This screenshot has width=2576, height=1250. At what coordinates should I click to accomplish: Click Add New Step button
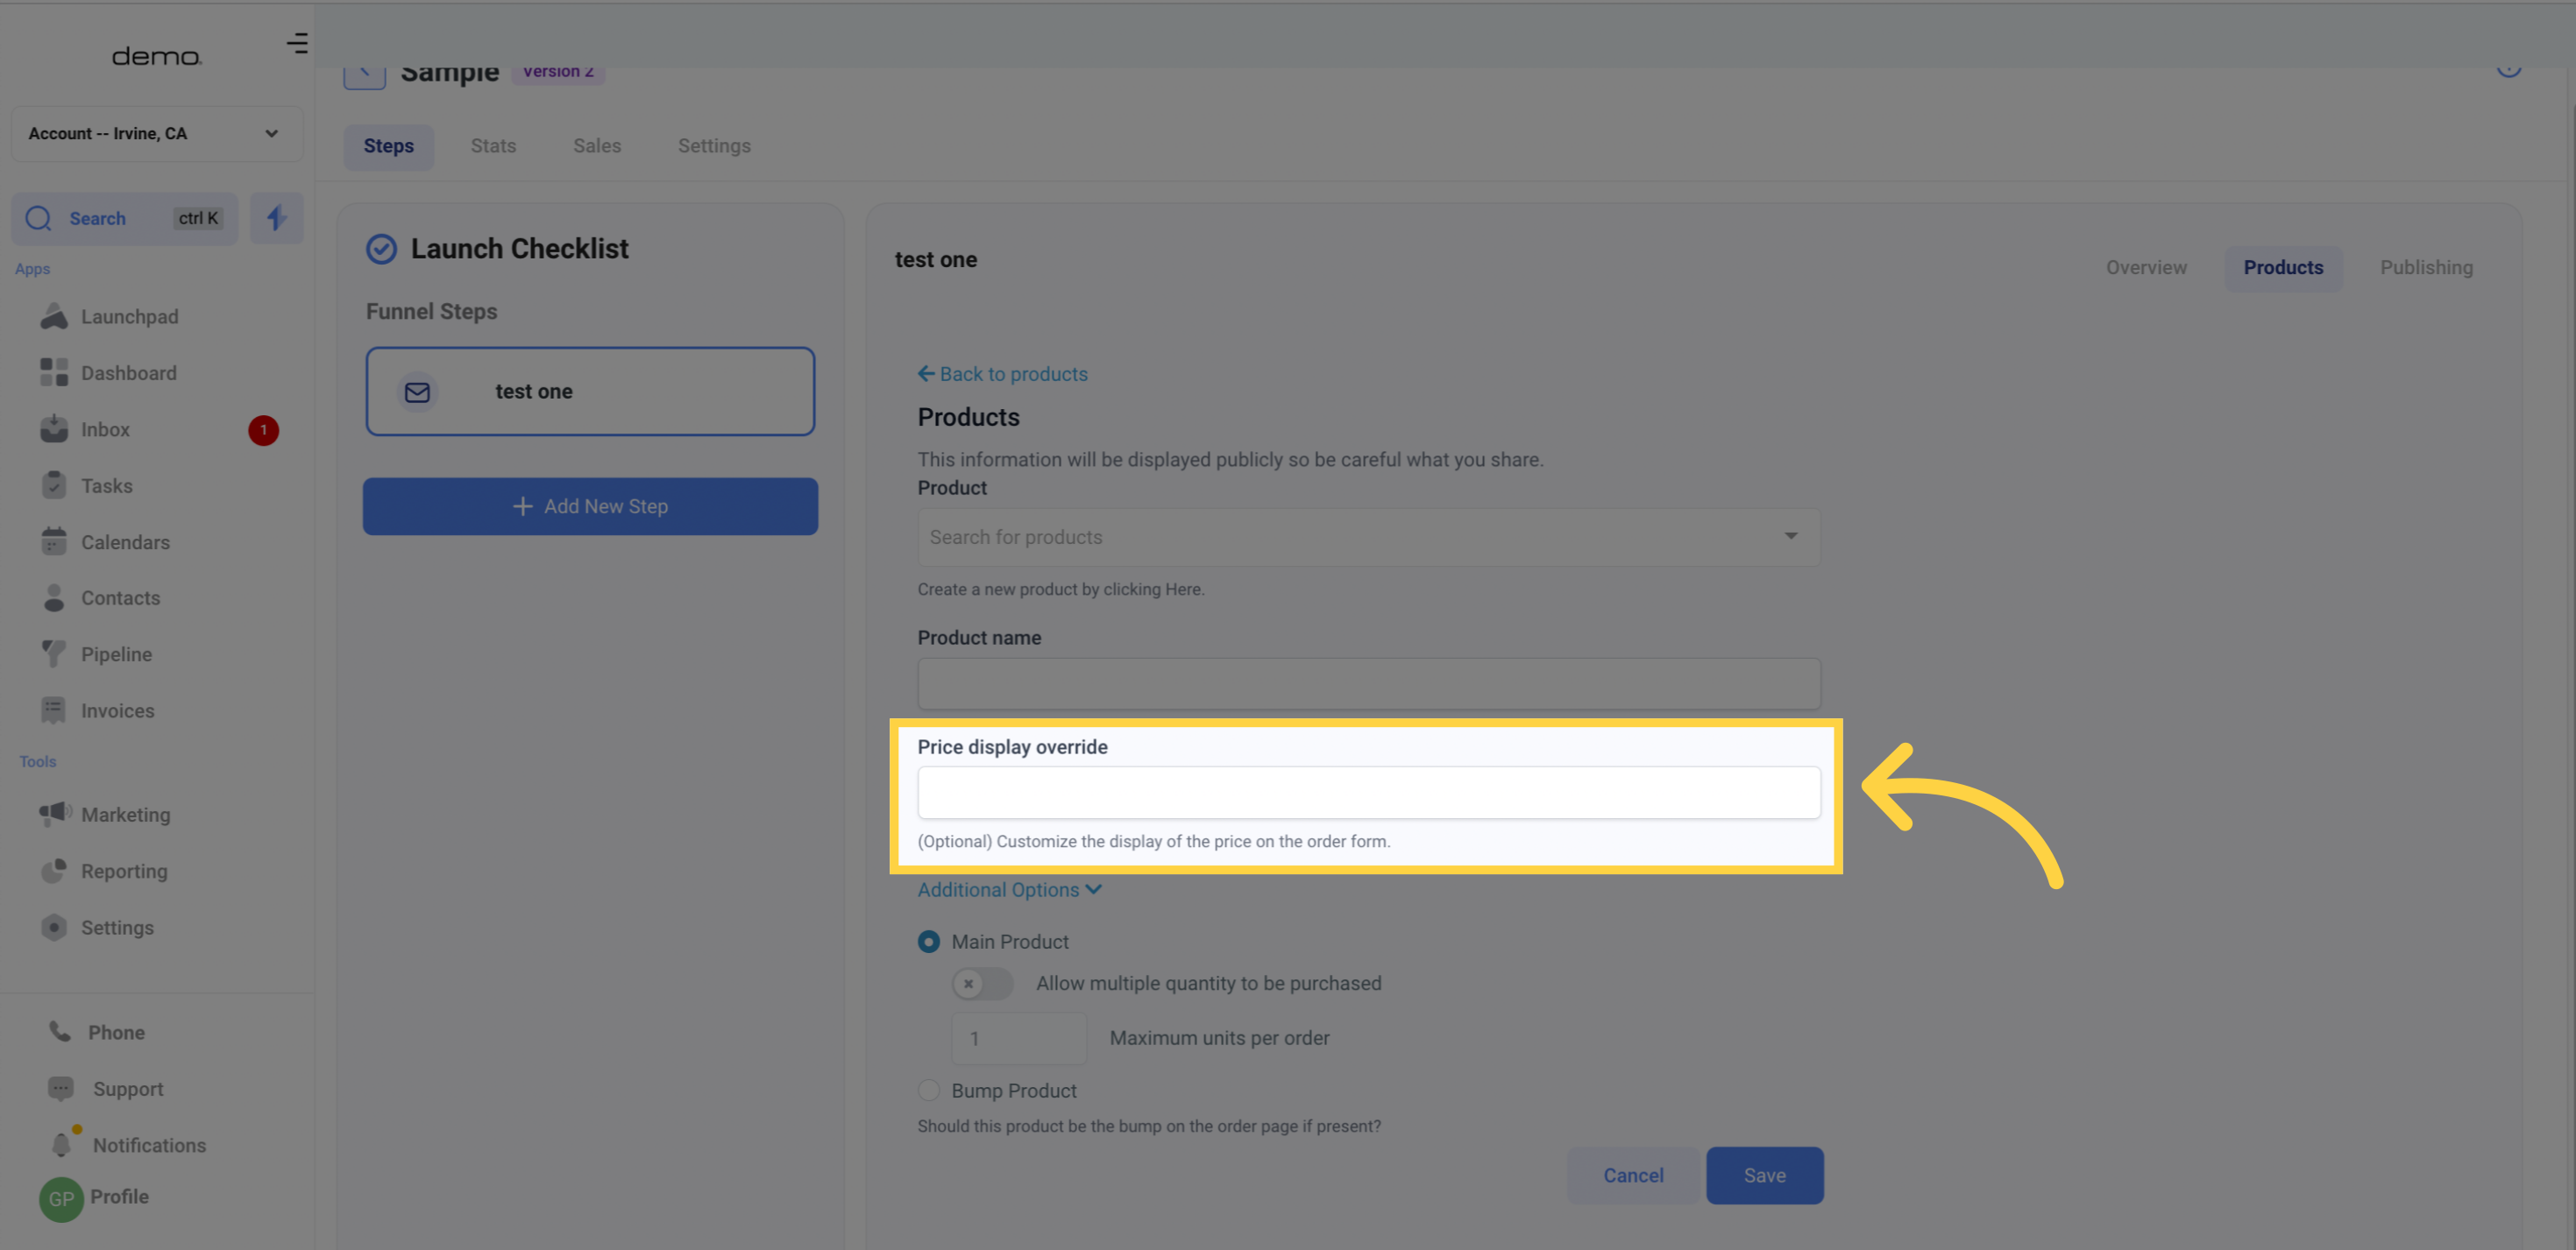click(590, 506)
